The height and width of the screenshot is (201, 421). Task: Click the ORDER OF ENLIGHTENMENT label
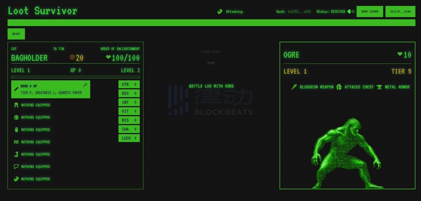[120, 49]
